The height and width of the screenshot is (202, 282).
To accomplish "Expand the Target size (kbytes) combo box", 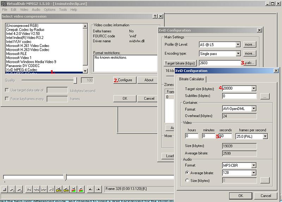I will (253, 88).
